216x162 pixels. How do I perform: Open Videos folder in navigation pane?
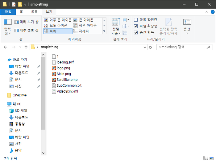point(17,124)
